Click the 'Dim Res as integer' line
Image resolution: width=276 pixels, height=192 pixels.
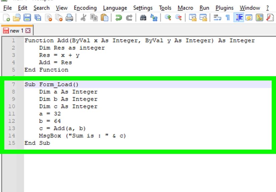(x=72, y=48)
